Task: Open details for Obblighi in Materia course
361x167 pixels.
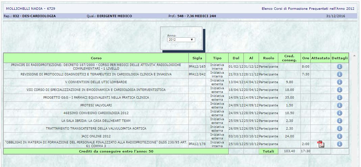Action: point(339,144)
